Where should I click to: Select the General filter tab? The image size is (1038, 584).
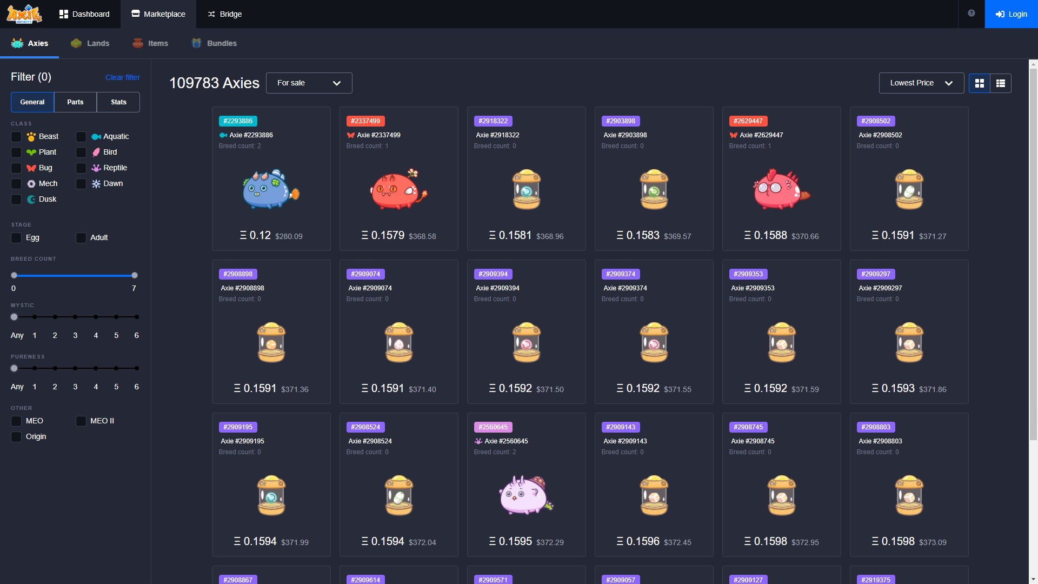pyautogui.click(x=32, y=102)
